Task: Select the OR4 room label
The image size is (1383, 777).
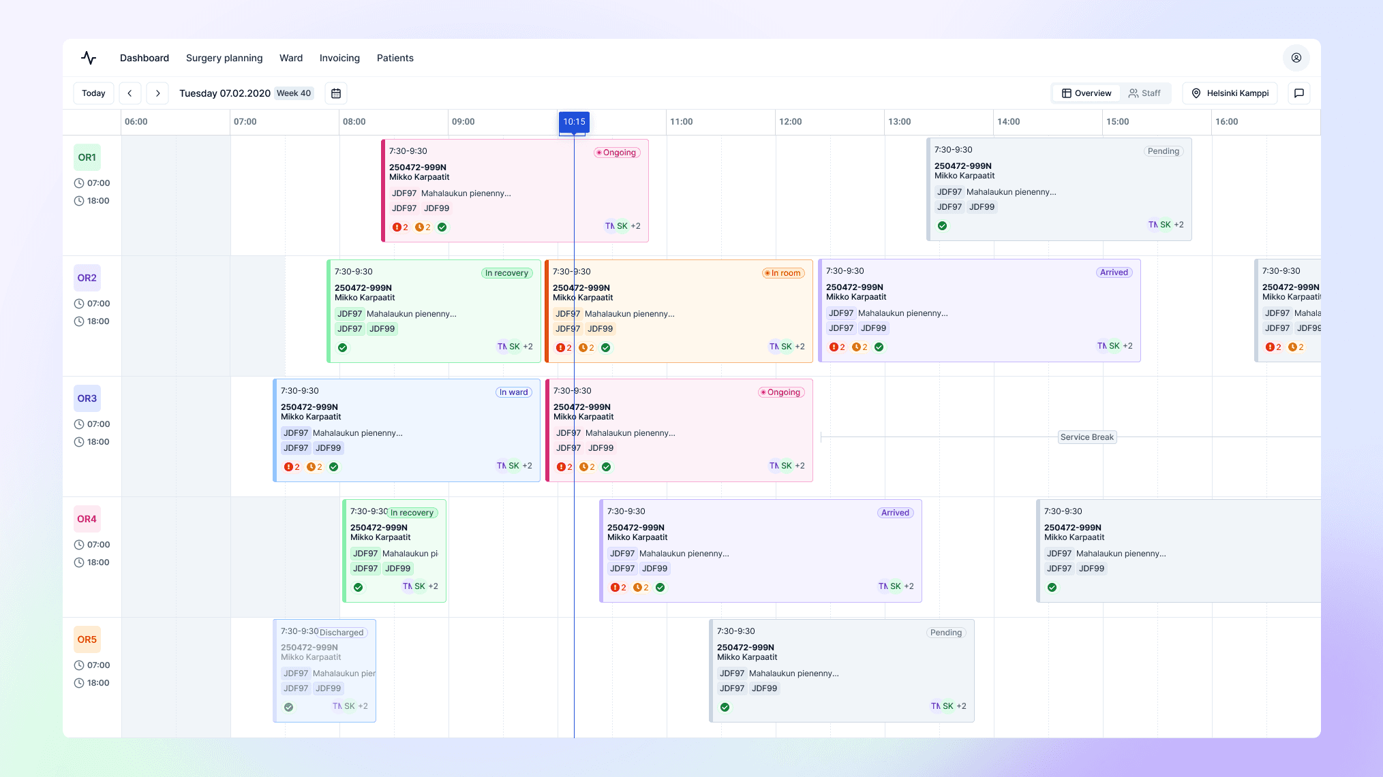Action: coord(87,519)
